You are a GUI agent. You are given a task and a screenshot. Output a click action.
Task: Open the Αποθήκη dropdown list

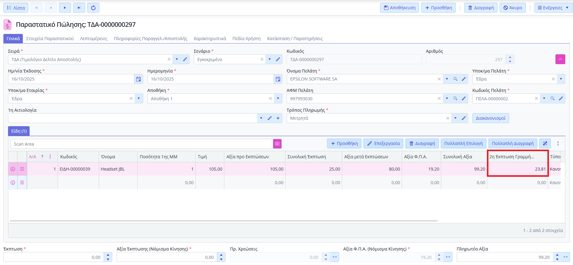[278, 99]
